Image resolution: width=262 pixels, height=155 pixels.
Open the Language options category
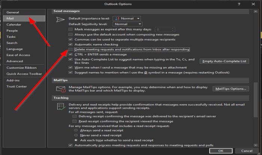pyautogui.click(x=24, y=49)
